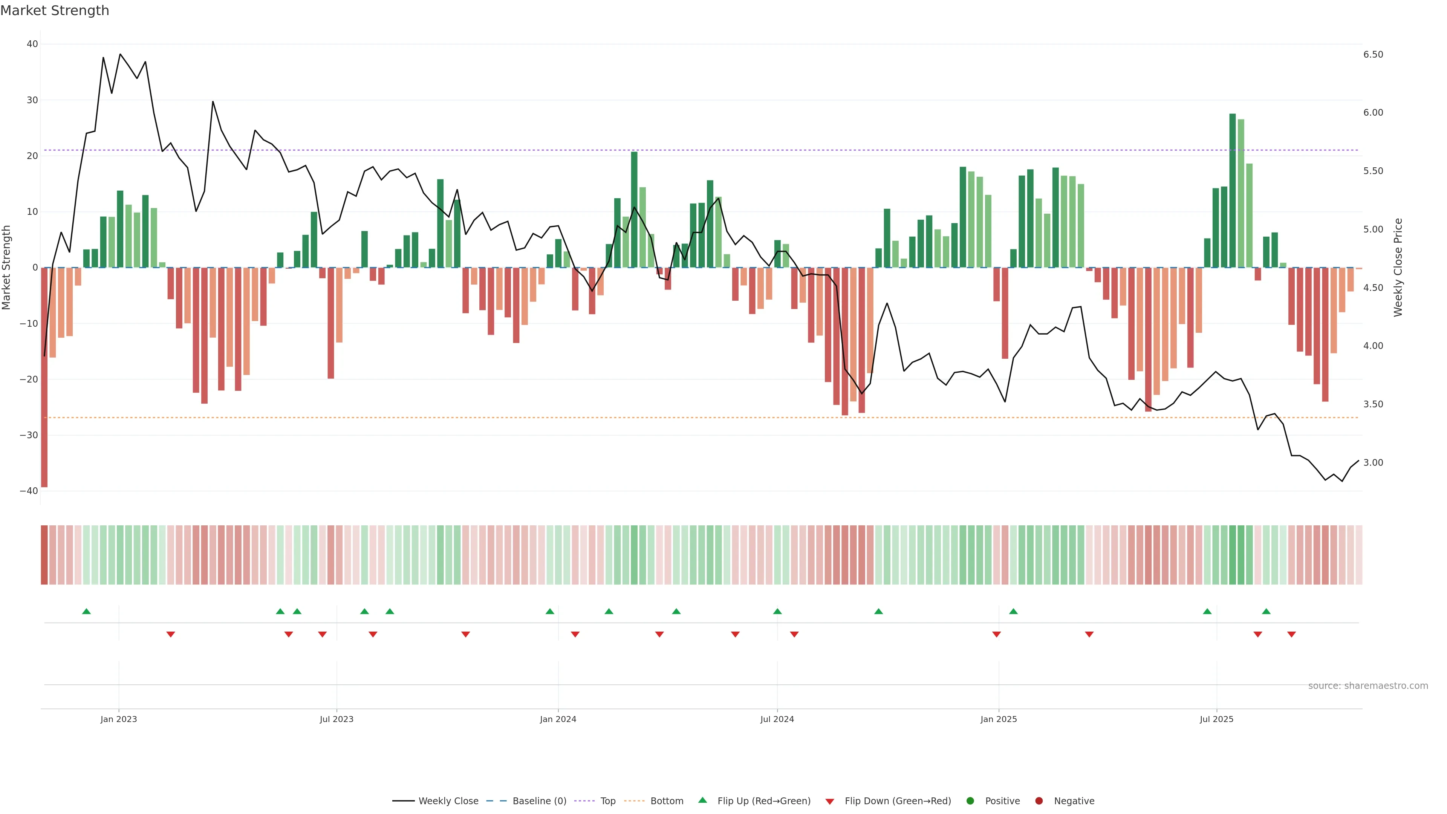Click the red Negative legend dot

(x=1039, y=801)
